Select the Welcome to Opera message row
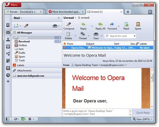This screenshot has height=127, width=159. 108,48
